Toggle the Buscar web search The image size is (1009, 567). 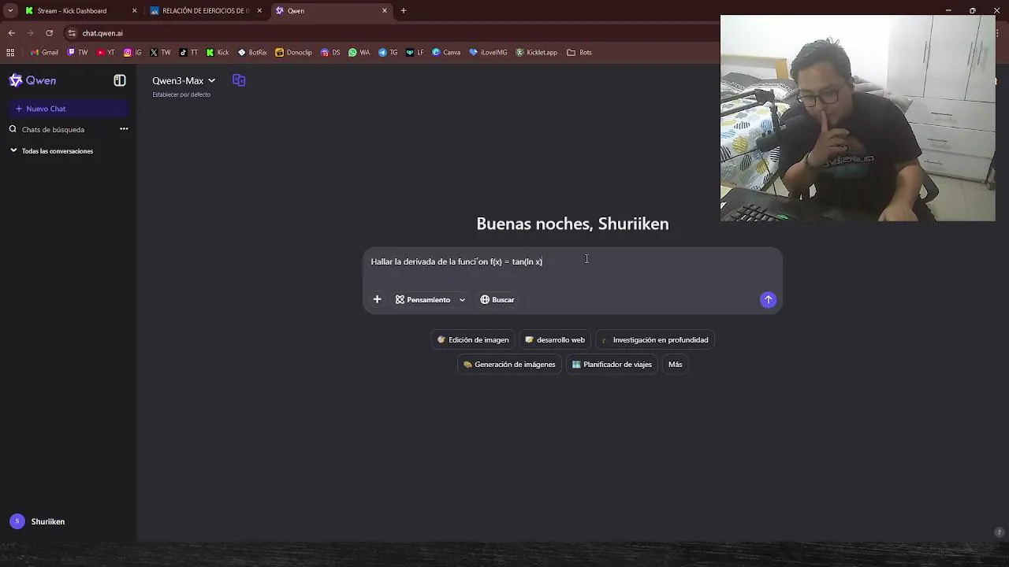497,299
